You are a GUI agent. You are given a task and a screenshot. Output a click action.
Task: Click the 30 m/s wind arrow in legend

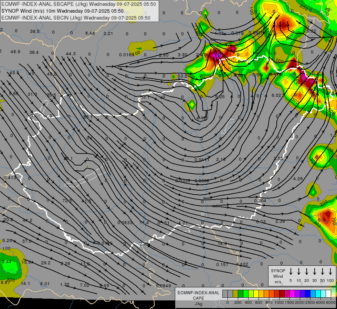314,272
